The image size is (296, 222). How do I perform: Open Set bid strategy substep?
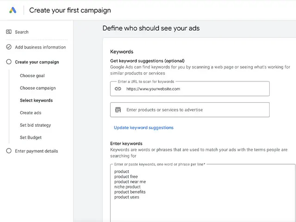point(35,125)
